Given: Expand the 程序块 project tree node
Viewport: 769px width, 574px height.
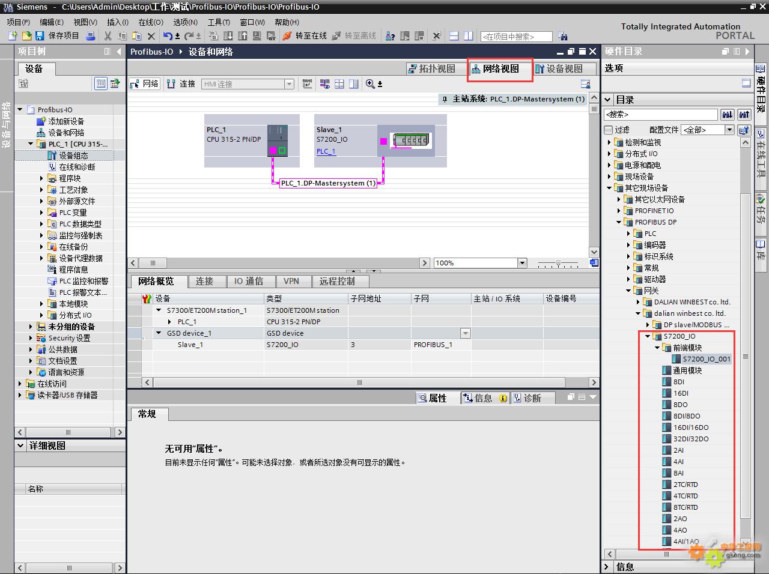Looking at the screenshot, I should (x=41, y=178).
